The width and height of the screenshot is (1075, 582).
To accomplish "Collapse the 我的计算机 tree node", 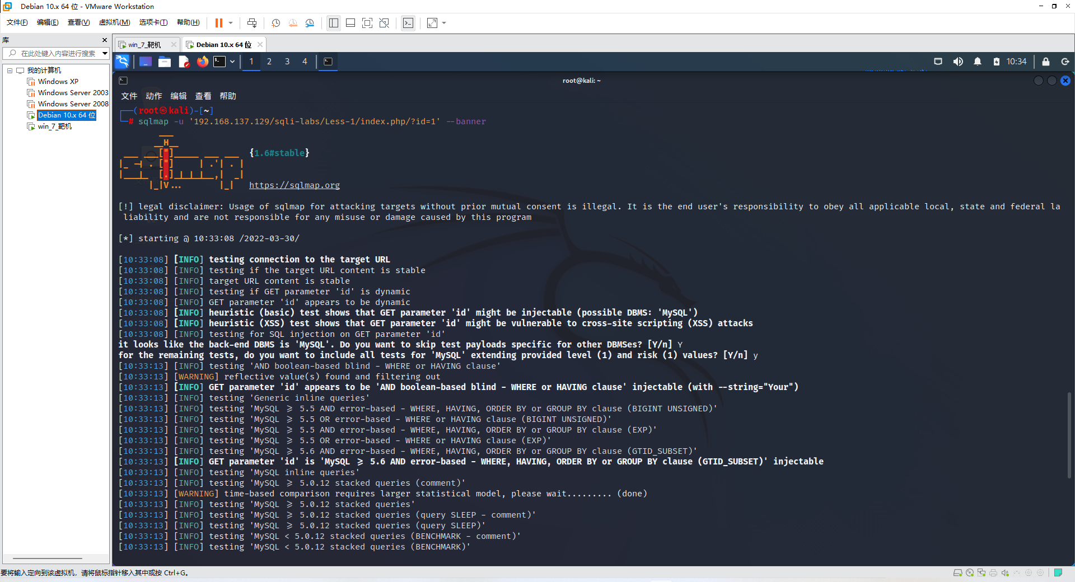I will pos(9,71).
